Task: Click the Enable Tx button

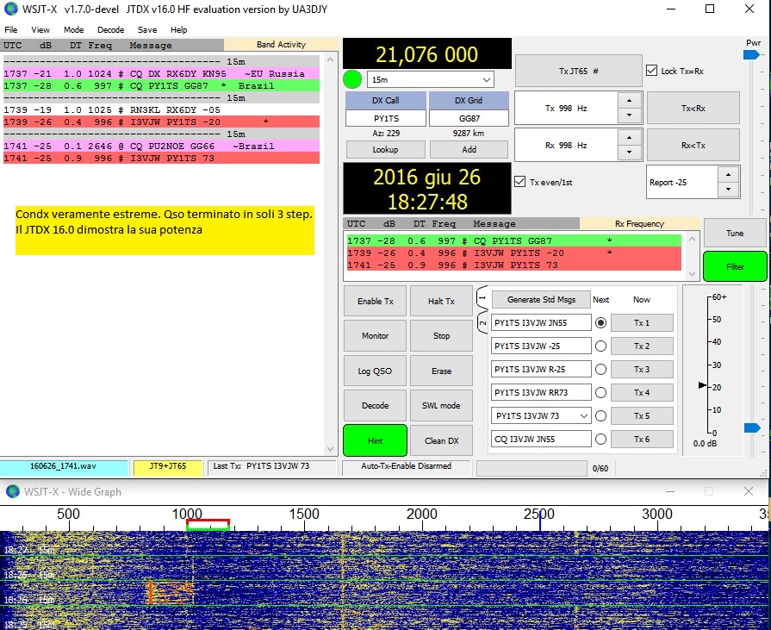Action: click(x=376, y=301)
